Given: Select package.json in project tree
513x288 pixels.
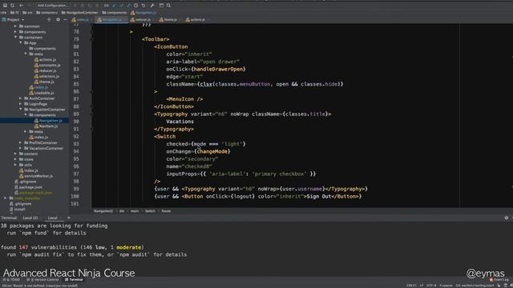Looking at the screenshot, I should tap(29, 187).
